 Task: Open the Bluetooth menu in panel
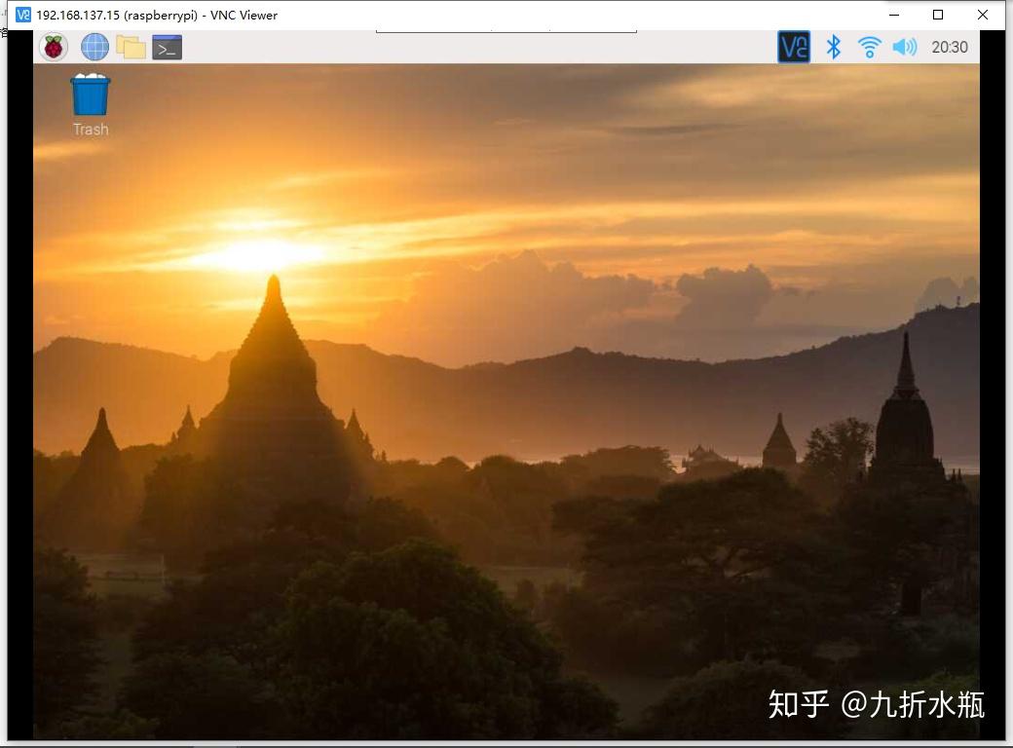(x=833, y=47)
